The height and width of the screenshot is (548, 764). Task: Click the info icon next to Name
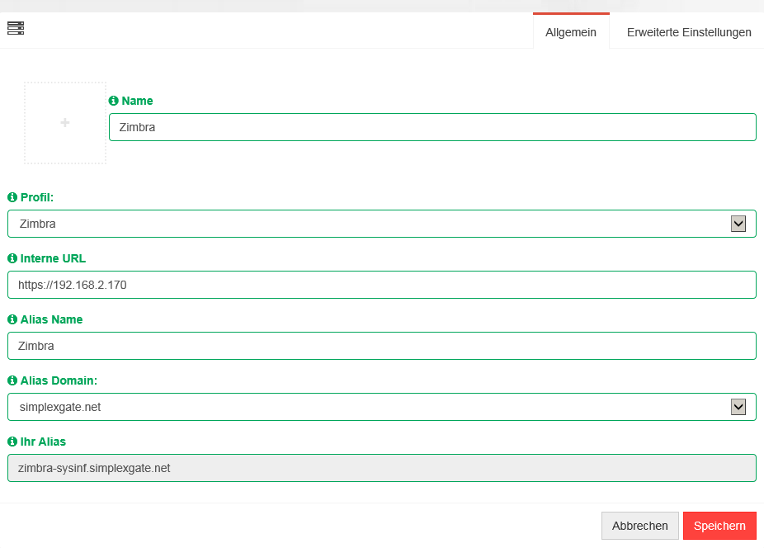[114, 101]
